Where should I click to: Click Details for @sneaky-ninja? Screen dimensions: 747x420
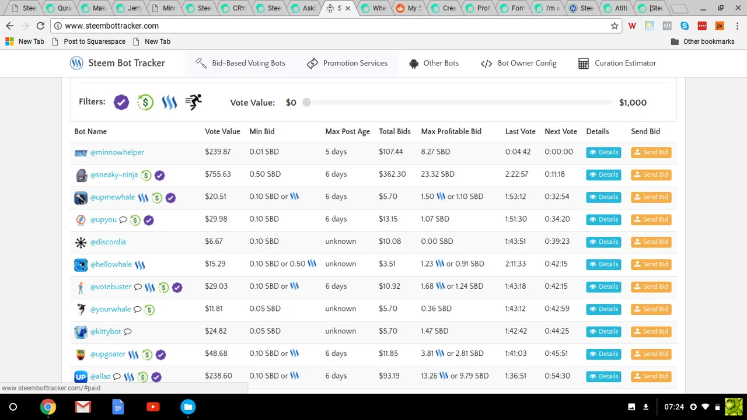click(x=603, y=174)
